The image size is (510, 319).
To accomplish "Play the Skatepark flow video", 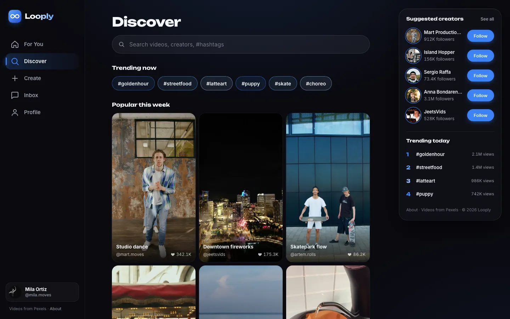I will (x=328, y=188).
